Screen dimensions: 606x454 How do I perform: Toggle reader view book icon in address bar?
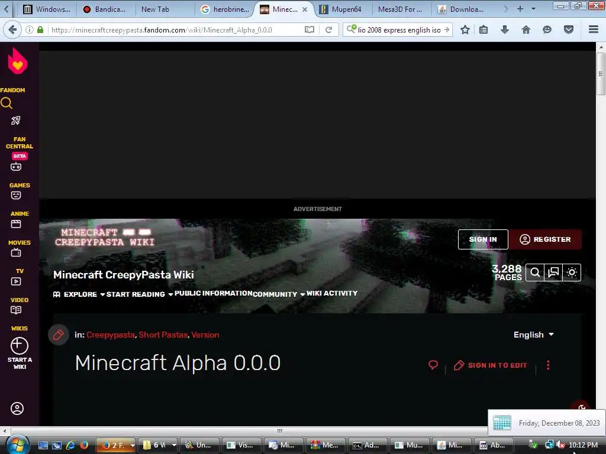309,30
